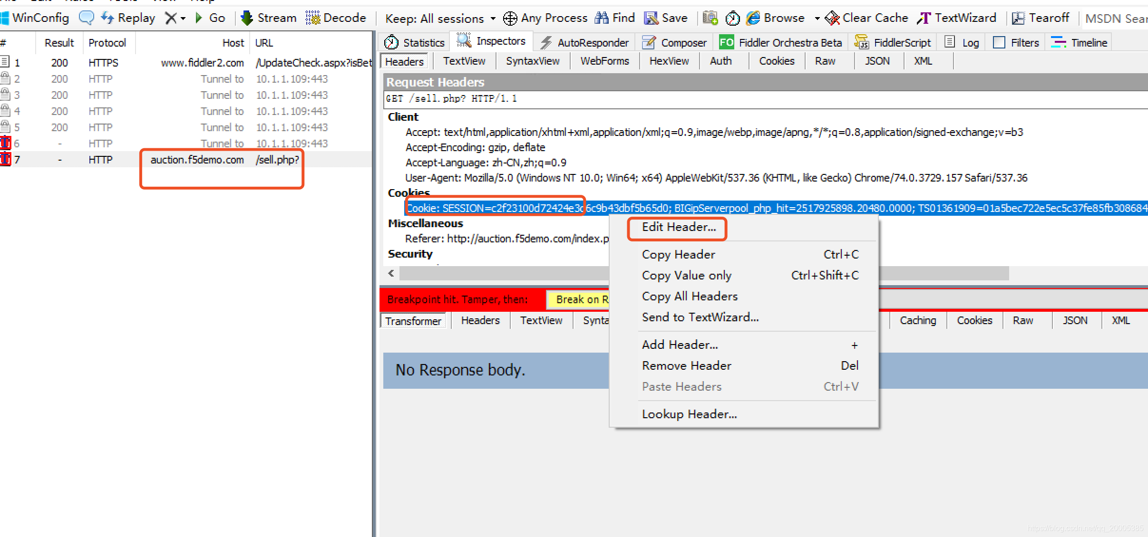Screen dimensions: 1148x537
Task: Click the timer clock icon
Action: pos(733,19)
